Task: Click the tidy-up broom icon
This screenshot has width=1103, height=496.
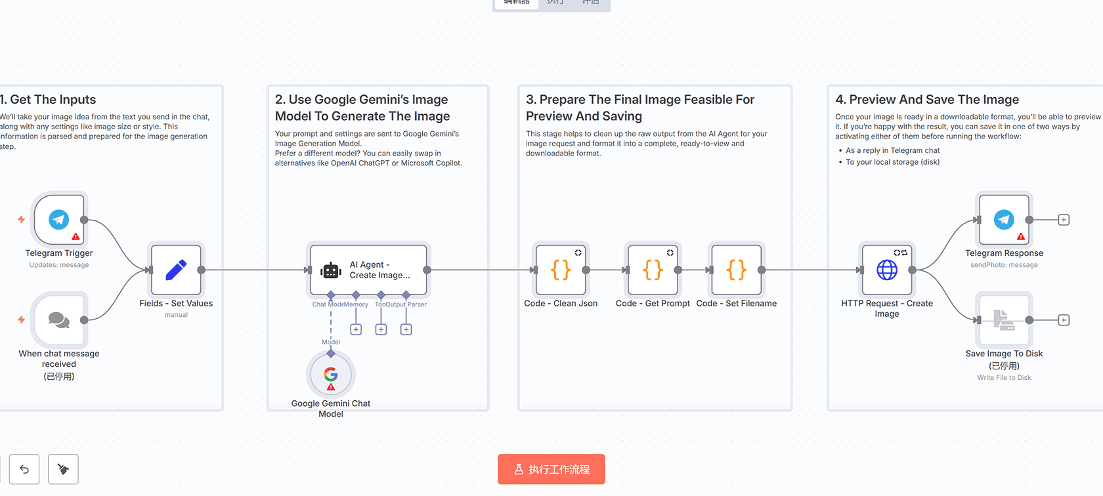Action: click(x=63, y=469)
